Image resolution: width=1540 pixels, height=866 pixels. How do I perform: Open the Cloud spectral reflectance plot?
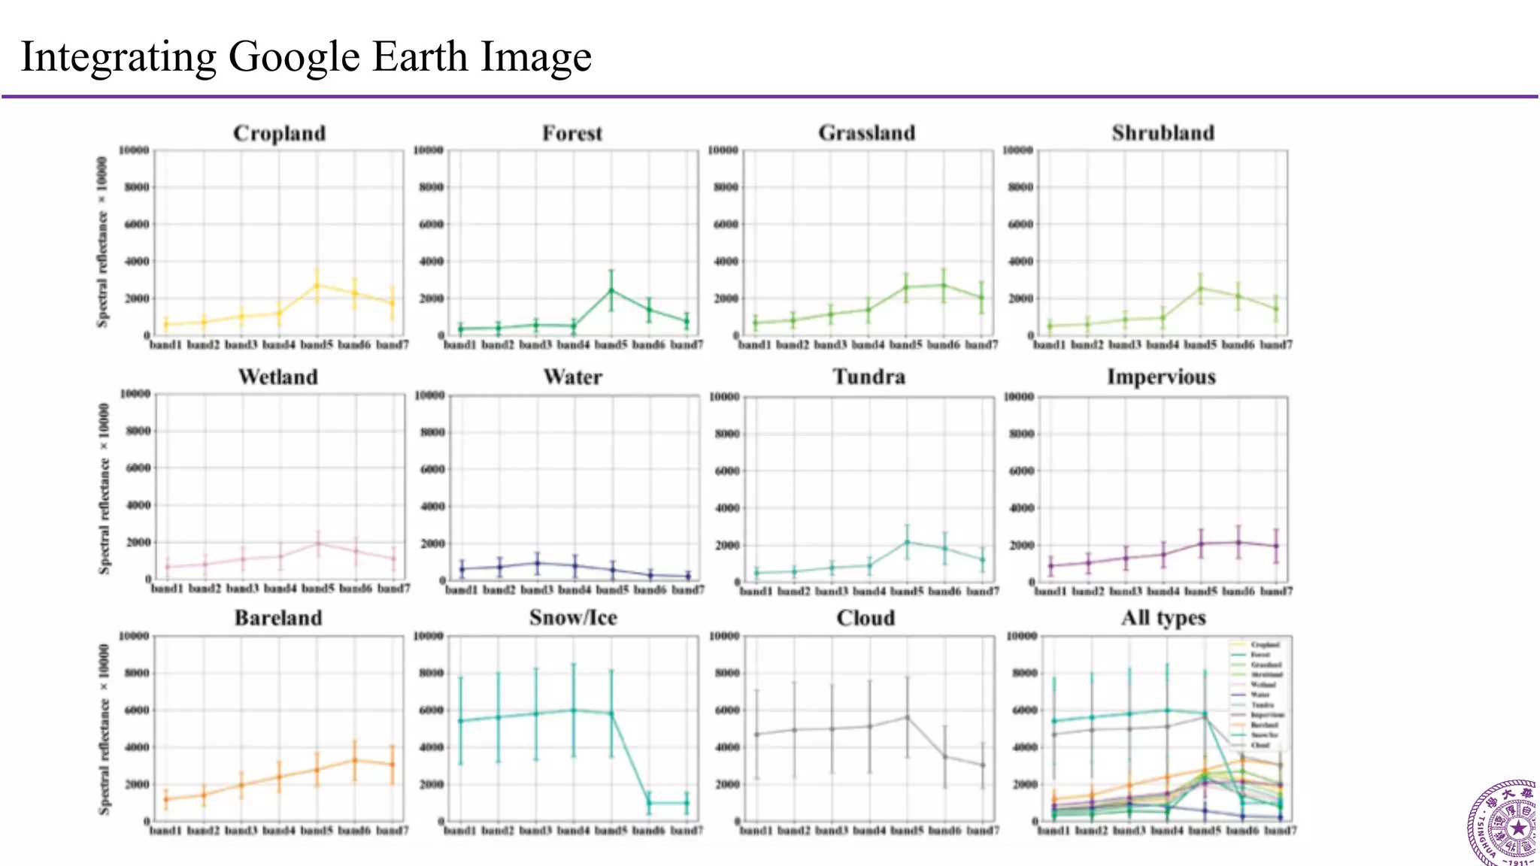pos(869,728)
